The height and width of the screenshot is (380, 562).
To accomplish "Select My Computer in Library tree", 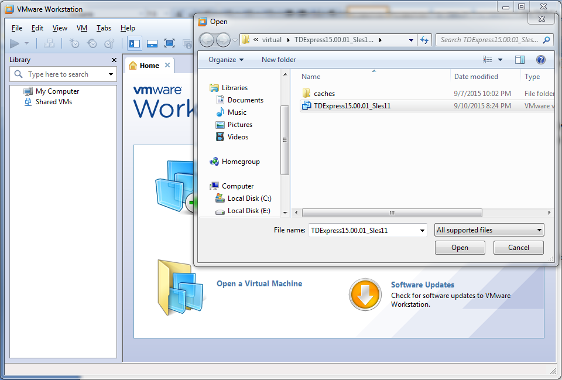I will pyautogui.click(x=57, y=91).
